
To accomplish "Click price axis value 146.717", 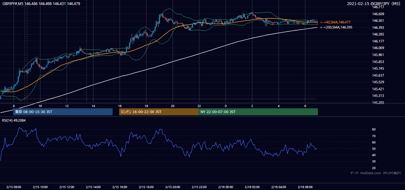I will tap(378, 7).
